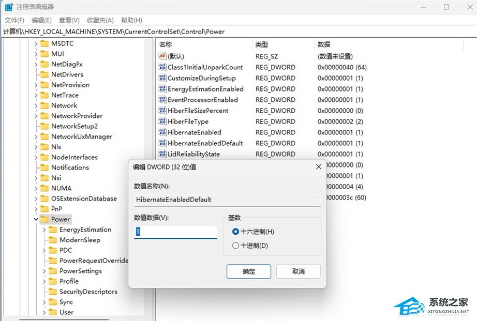The width and height of the screenshot is (477, 321).
Task: Open the 查看(V) menu
Action: (x=69, y=20)
